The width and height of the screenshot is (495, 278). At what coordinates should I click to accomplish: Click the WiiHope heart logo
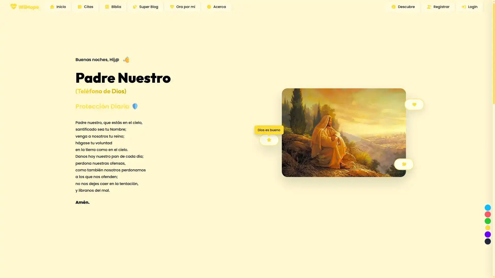[x=14, y=7]
